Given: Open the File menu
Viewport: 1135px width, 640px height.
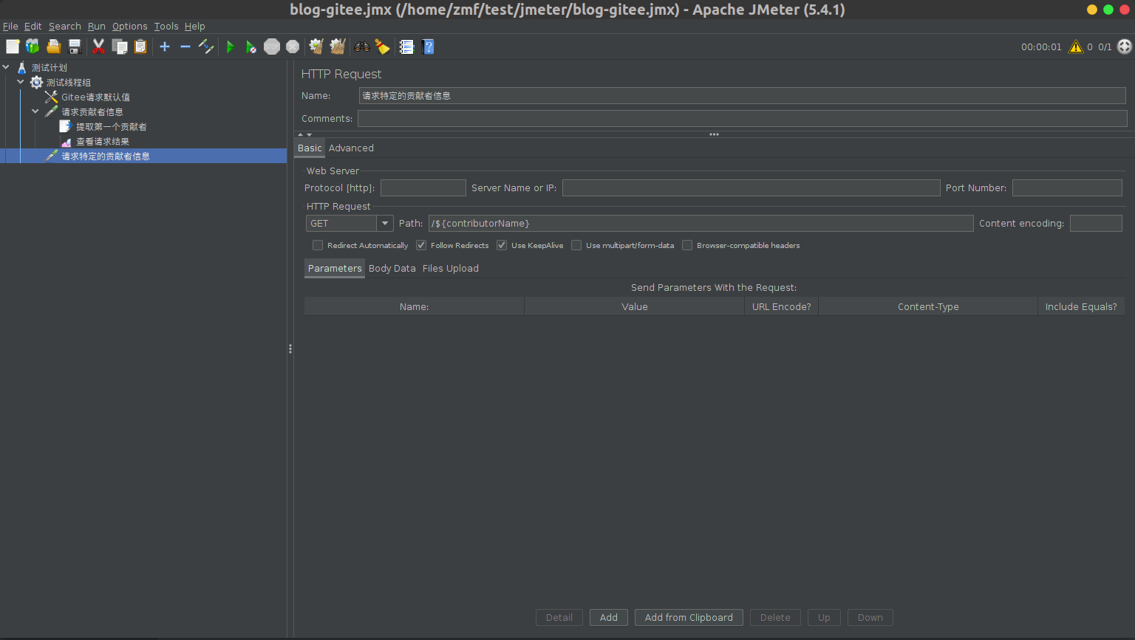Looking at the screenshot, I should pyautogui.click(x=10, y=26).
